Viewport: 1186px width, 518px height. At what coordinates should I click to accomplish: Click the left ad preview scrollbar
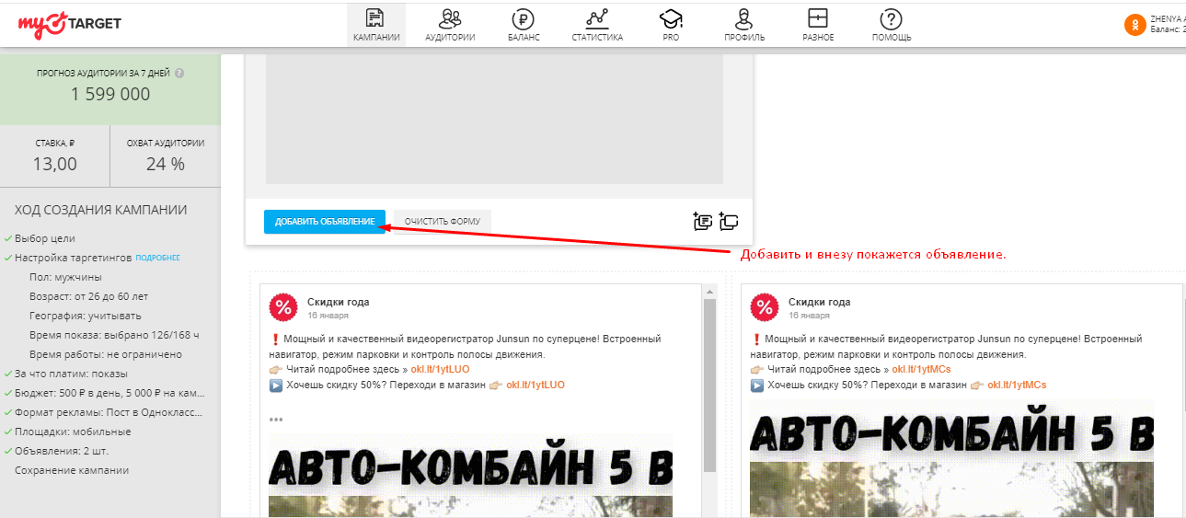708,385
